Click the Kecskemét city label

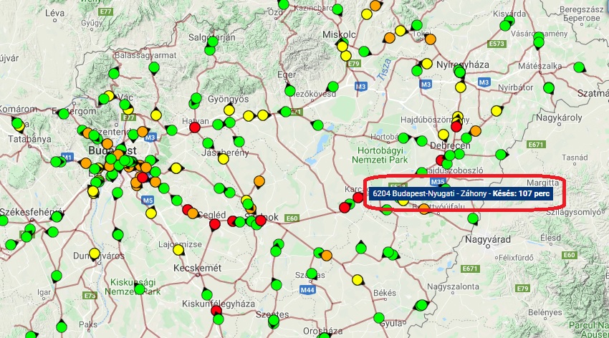coord(198,268)
